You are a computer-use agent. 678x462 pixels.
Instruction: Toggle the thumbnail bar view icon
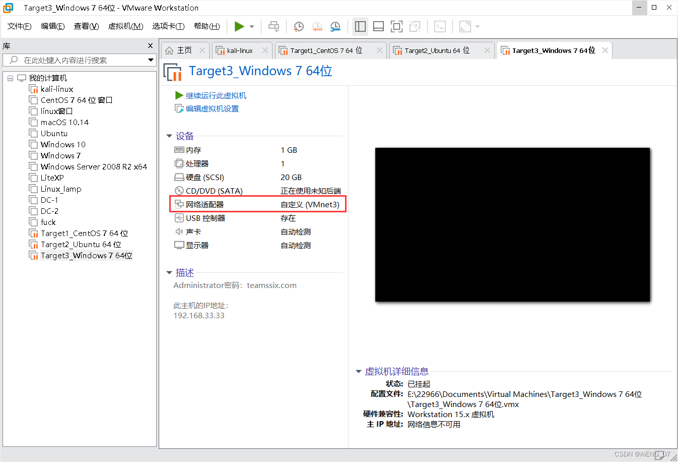tap(378, 26)
